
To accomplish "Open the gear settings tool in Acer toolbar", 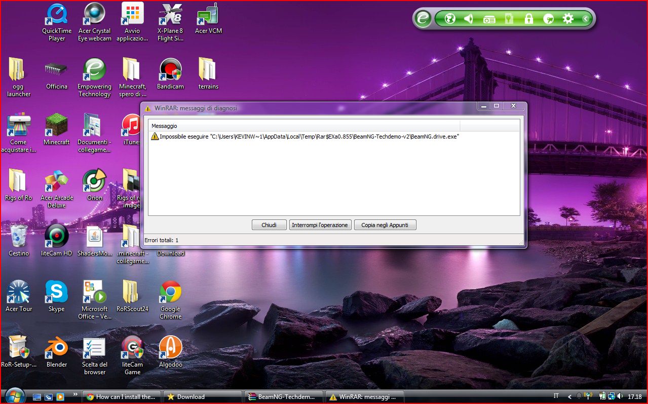I will point(568,19).
